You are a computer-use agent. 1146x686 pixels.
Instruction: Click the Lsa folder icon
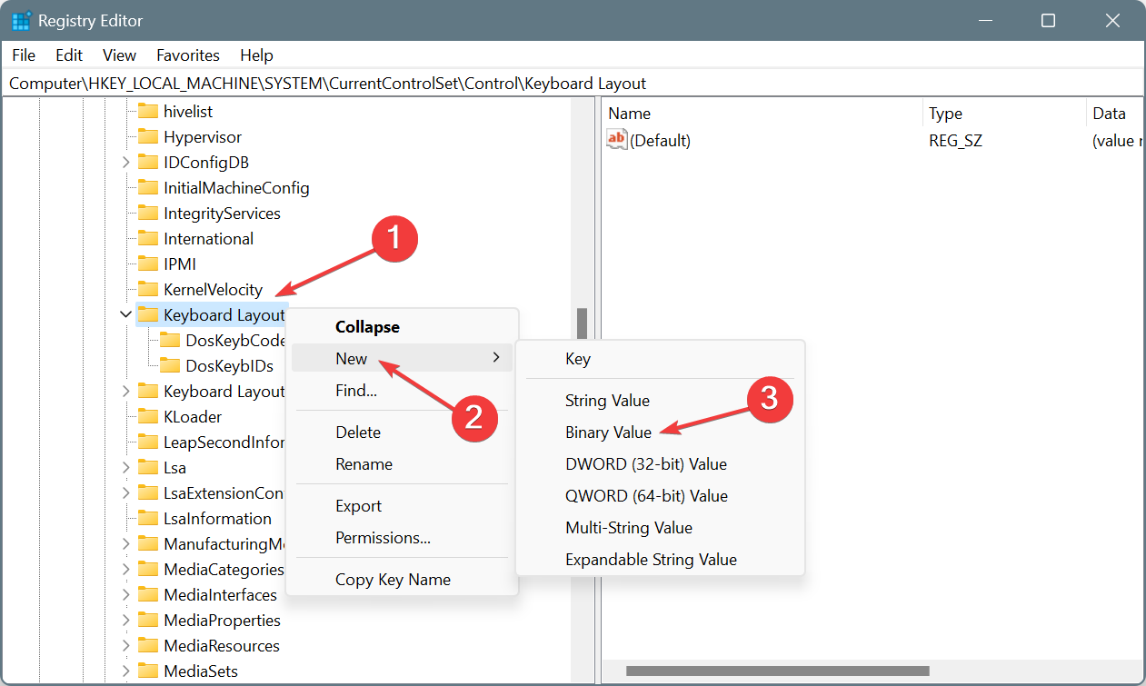click(x=148, y=468)
